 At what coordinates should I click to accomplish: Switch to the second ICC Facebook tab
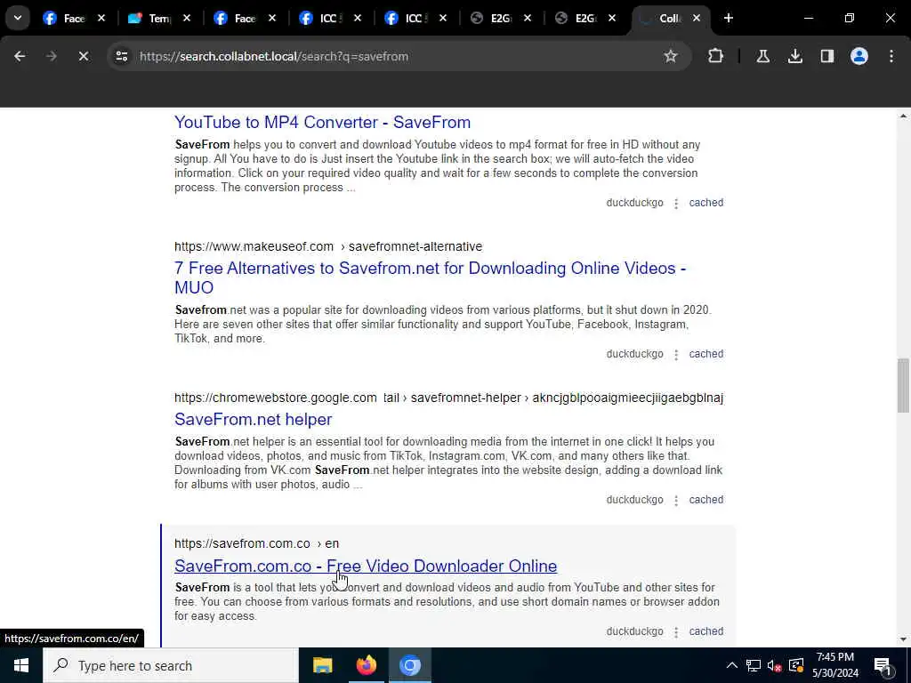406,18
